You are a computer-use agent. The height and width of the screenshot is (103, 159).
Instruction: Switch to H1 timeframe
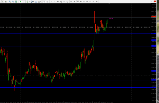point(84,2)
